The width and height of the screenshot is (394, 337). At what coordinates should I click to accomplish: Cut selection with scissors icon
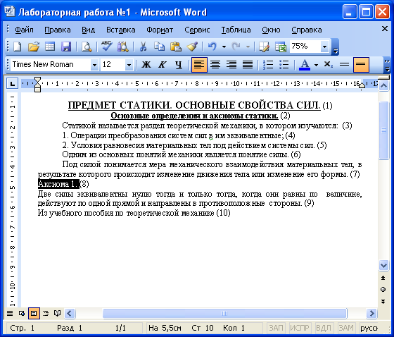pos(143,47)
